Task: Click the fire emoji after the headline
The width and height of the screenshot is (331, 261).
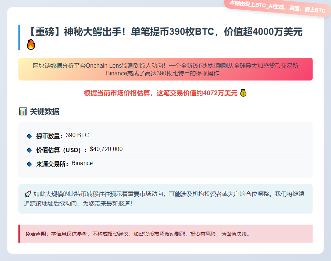Action: pos(31,45)
